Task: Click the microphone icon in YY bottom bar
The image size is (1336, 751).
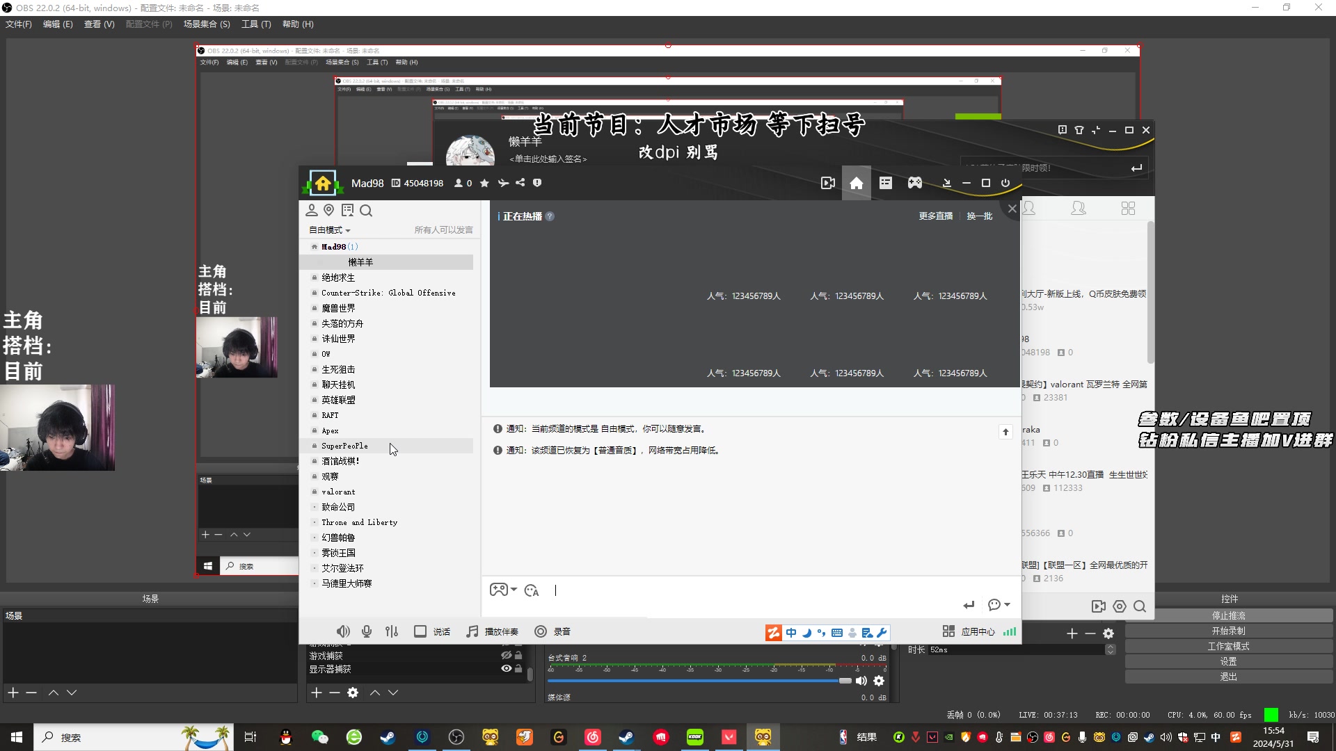Action: [367, 631]
